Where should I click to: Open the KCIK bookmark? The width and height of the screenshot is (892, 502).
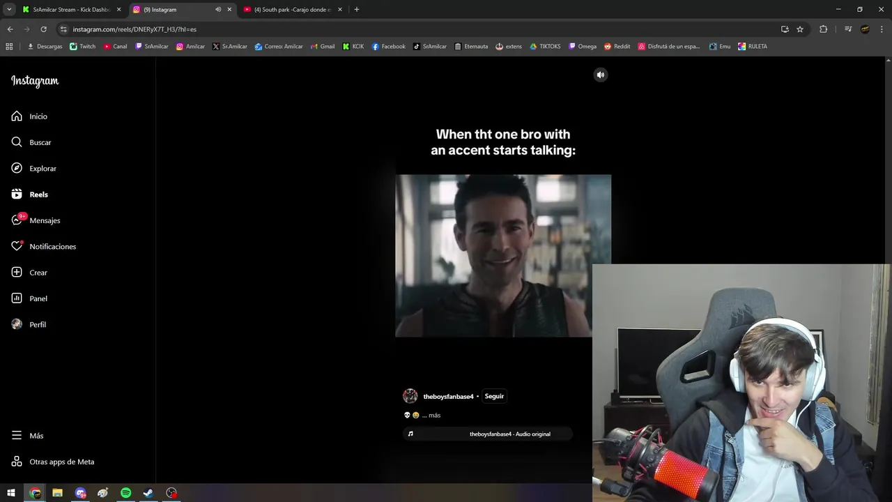353,47
